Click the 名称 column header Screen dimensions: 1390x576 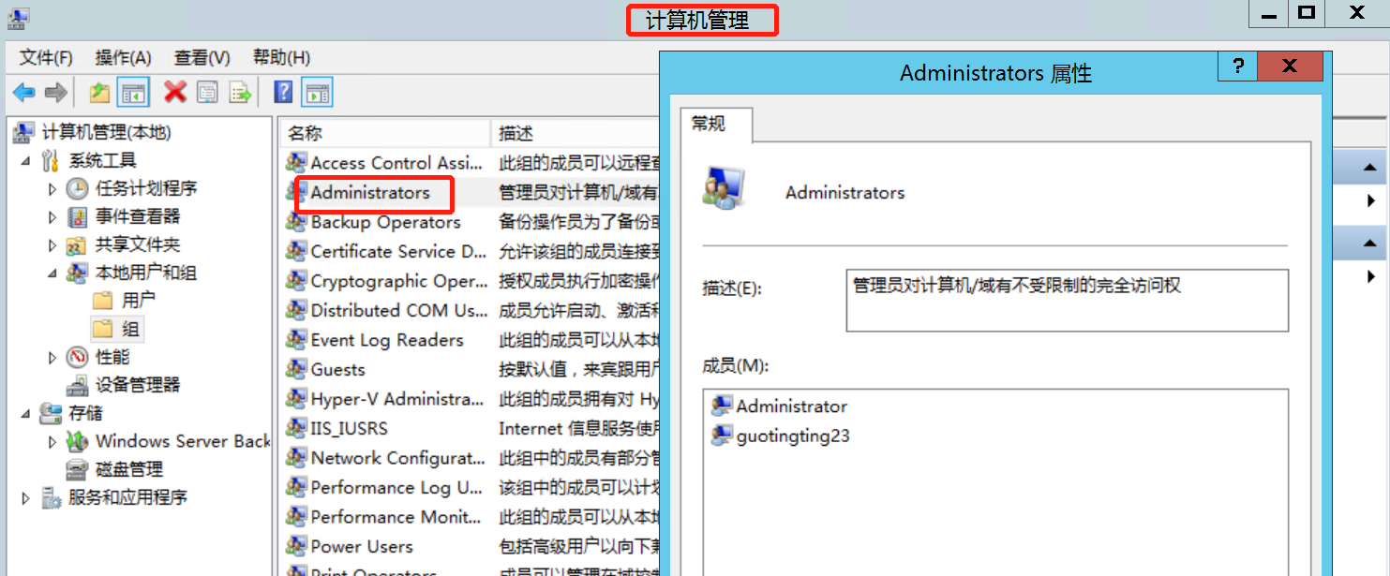(384, 133)
